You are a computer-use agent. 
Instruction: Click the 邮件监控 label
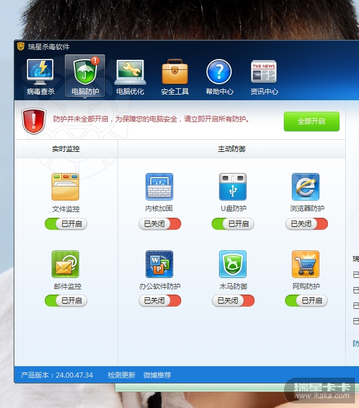pos(68,286)
